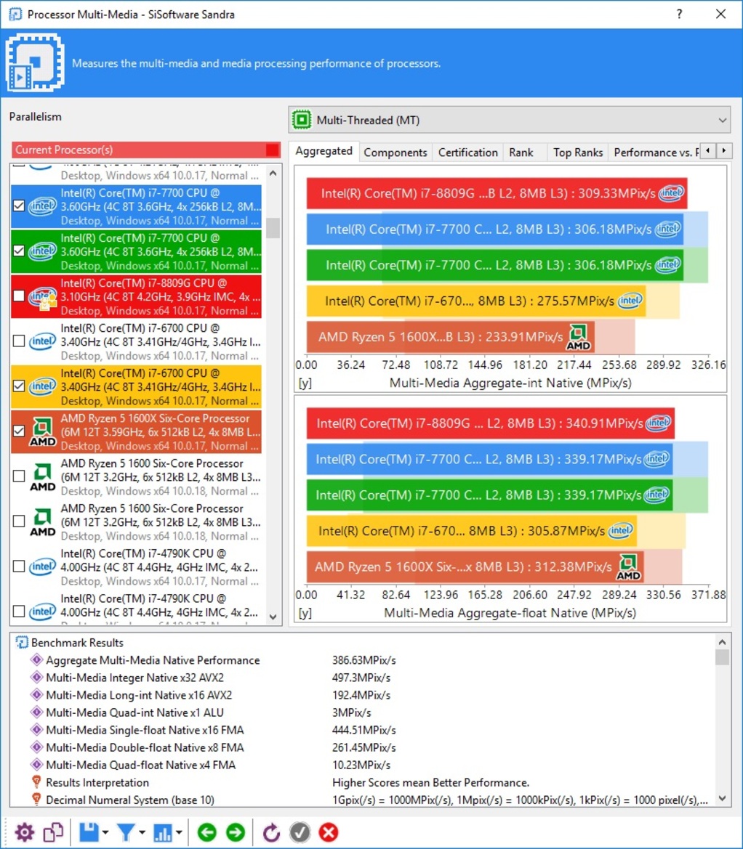Click the tab strip left scroll arrow
The height and width of the screenshot is (849, 743).
[708, 151]
